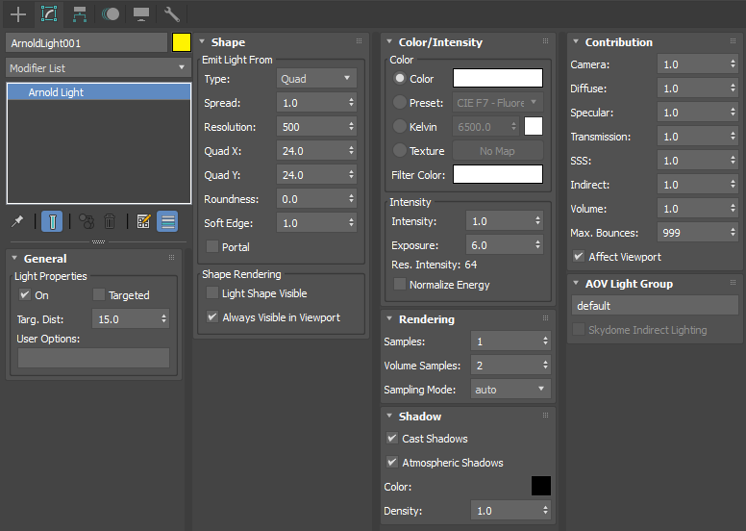This screenshot has width=746, height=531.
Task: Click the yellow object color swatch
Action: coord(182,42)
